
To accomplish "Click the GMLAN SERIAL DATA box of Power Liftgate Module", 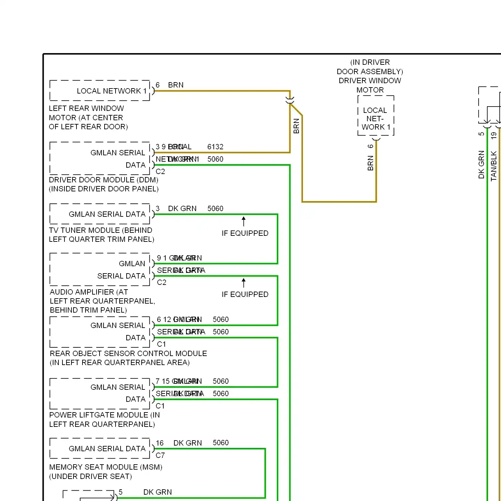I will tap(100, 393).
